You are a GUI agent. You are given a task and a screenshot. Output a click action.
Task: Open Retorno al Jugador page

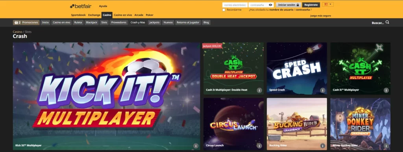click(x=188, y=22)
